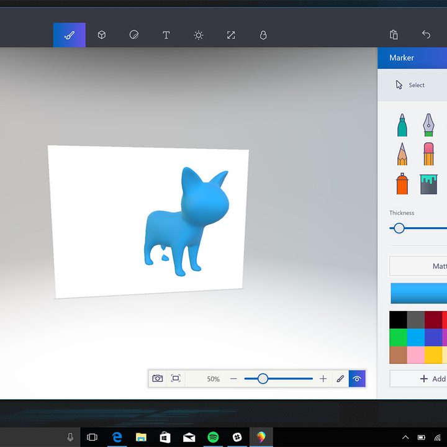
Task: Click the Undo arrow
Action: (426, 35)
